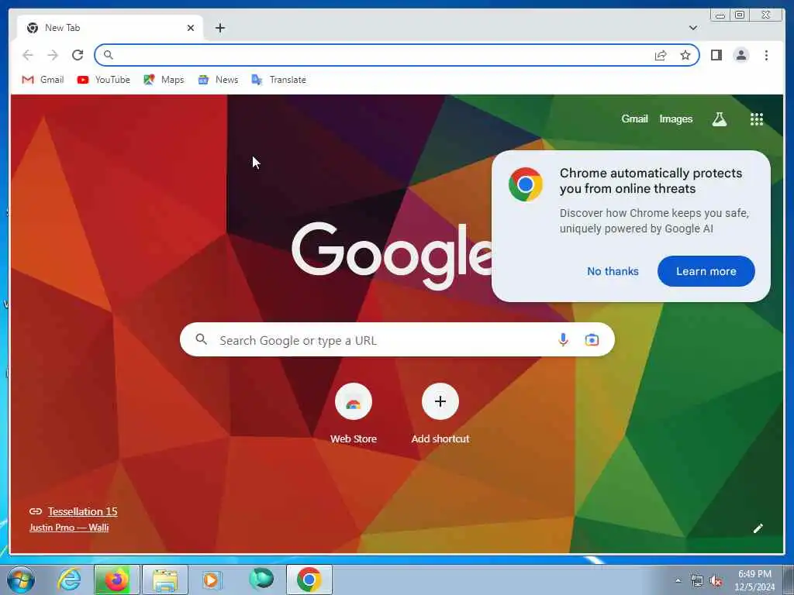Open the Maps bookmark
This screenshot has height=595, width=794.
(164, 80)
